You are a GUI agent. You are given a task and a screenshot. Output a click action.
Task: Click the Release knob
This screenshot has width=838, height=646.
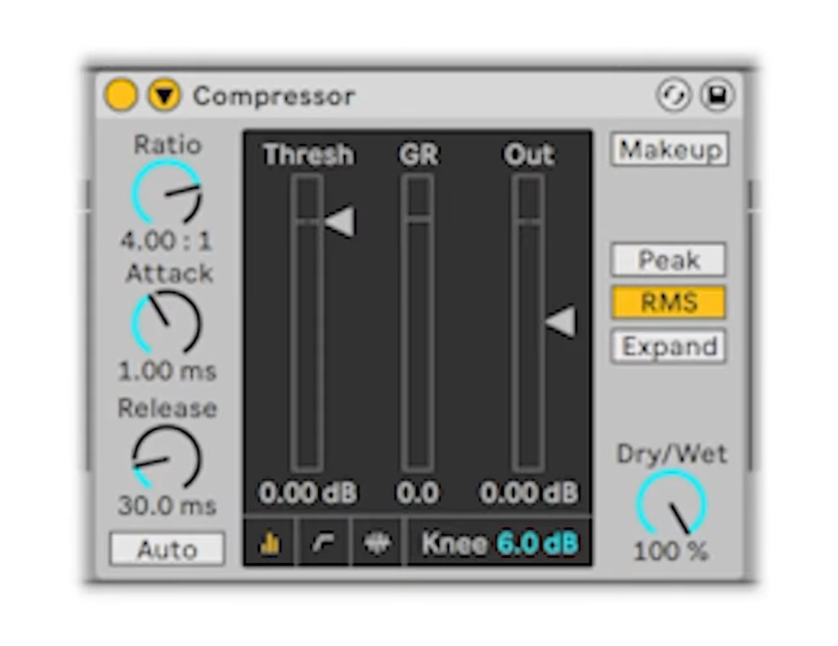coord(166,457)
